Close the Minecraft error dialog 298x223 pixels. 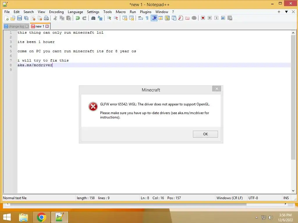coord(217,89)
